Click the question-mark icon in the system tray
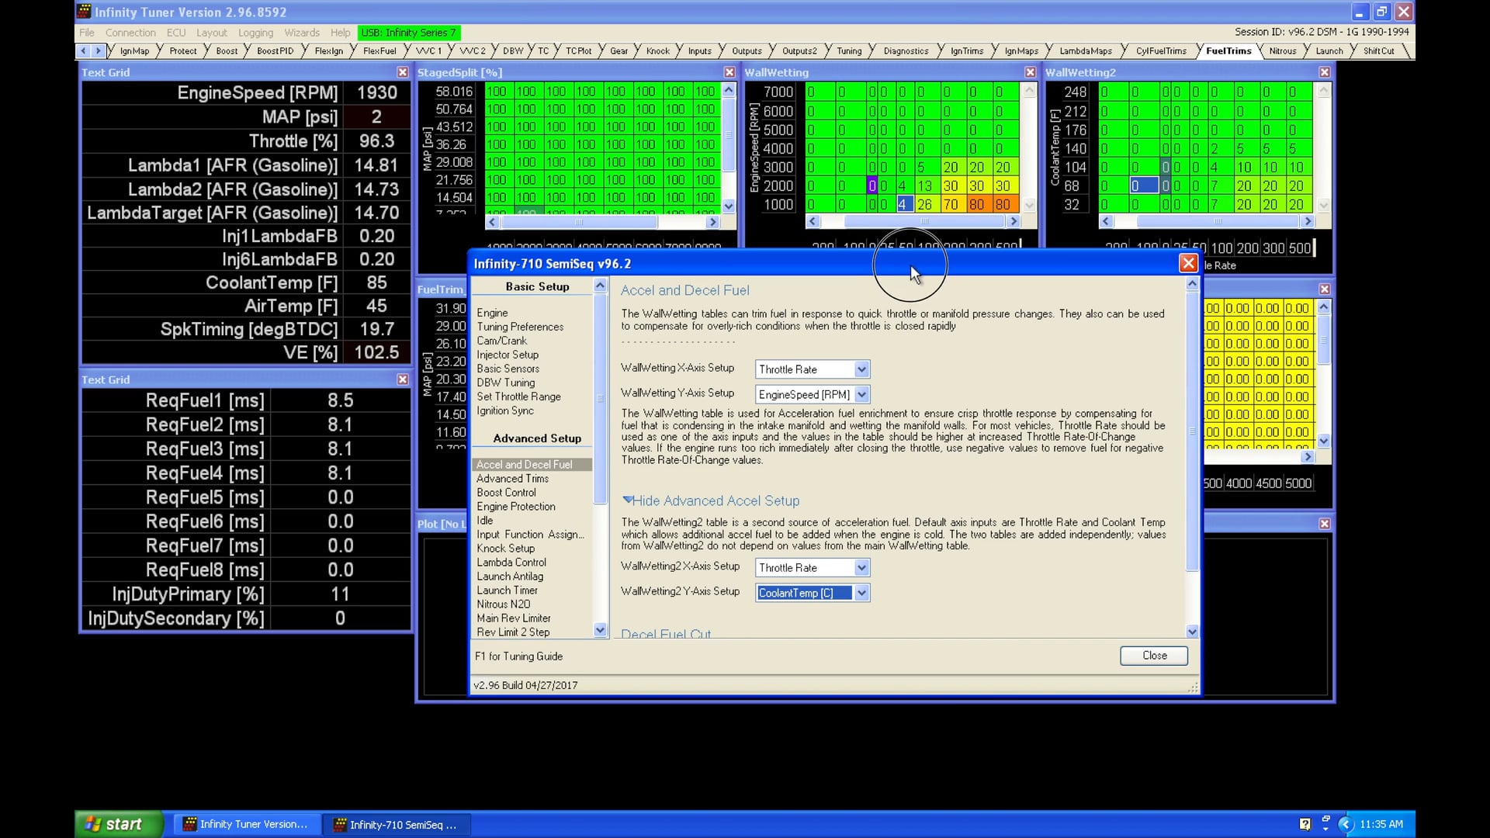Image resolution: width=1490 pixels, height=838 pixels. click(x=1306, y=824)
